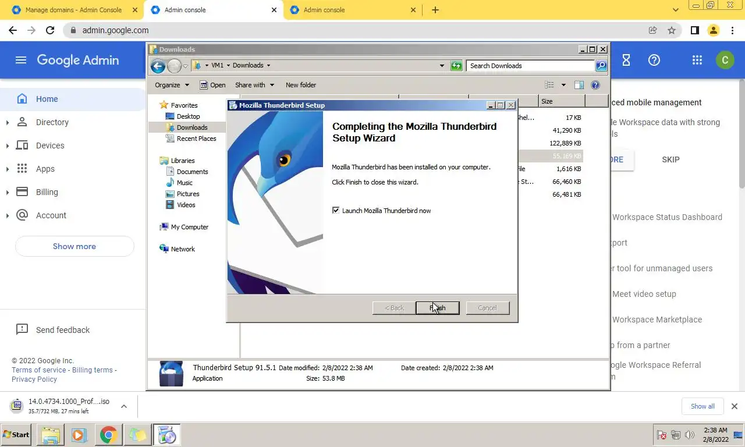The height and width of the screenshot is (447, 745).
Task: Toggle Chrome side panel icon
Action: click(695, 30)
